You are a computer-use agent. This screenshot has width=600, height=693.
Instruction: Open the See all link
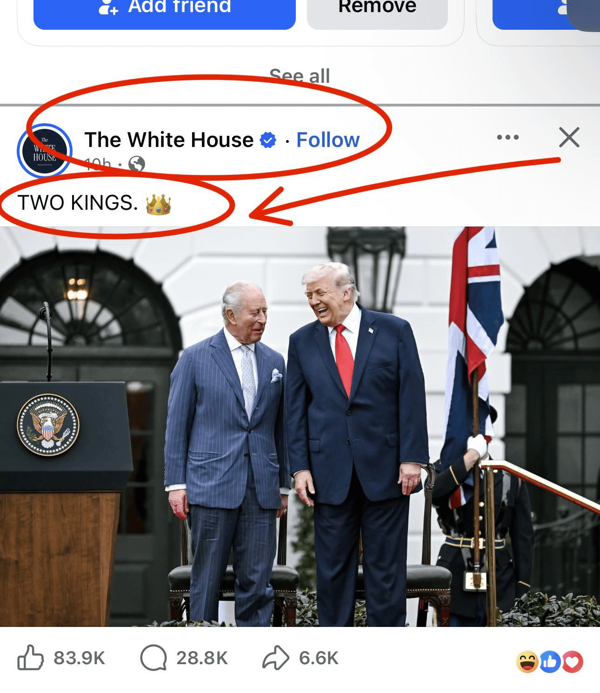pos(300,76)
